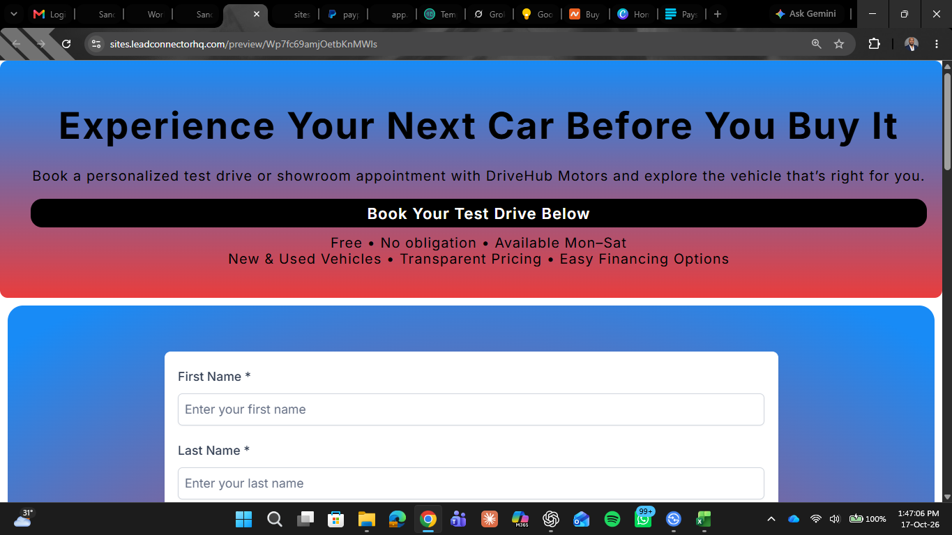
Task: Open Microsoft Teams from taskbar
Action: (458, 519)
